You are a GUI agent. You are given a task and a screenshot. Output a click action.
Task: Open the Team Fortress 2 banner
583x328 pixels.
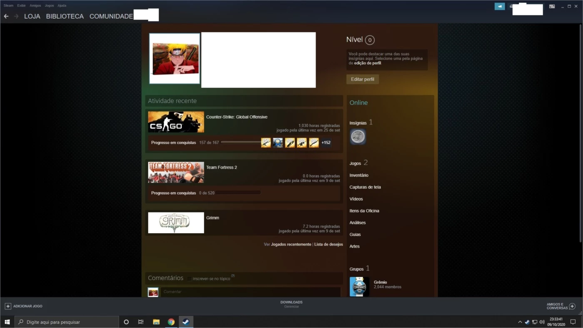(176, 172)
